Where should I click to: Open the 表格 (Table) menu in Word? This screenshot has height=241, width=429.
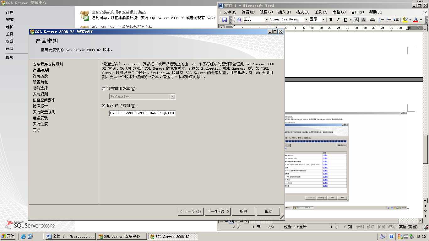coord(339,12)
